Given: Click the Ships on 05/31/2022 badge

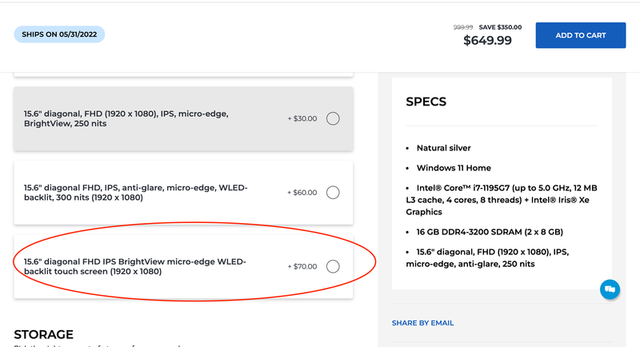Looking at the screenshot, I should [x=59, y=34].
